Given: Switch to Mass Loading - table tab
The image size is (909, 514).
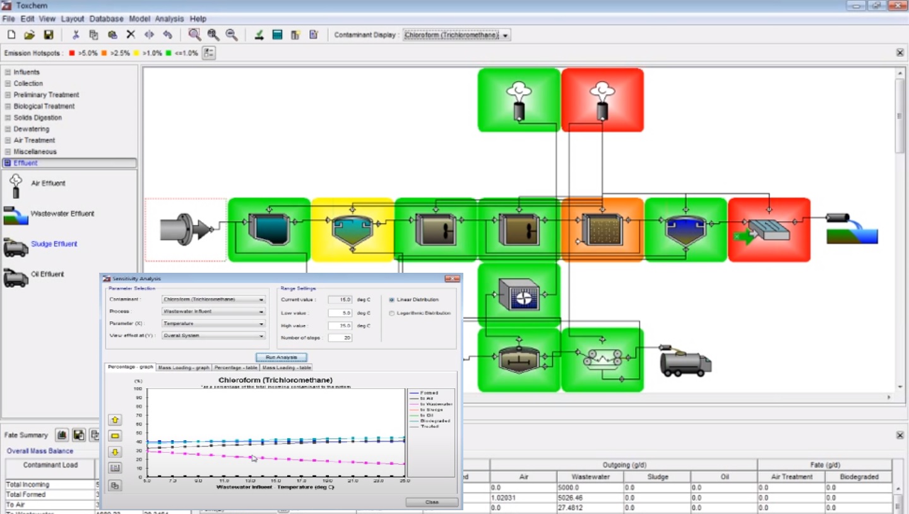Looking at the screenshot, I should 287,367.
